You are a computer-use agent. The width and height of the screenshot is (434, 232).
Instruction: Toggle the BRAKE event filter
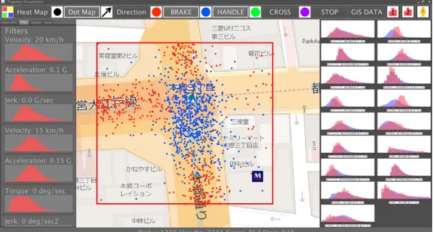181,12
